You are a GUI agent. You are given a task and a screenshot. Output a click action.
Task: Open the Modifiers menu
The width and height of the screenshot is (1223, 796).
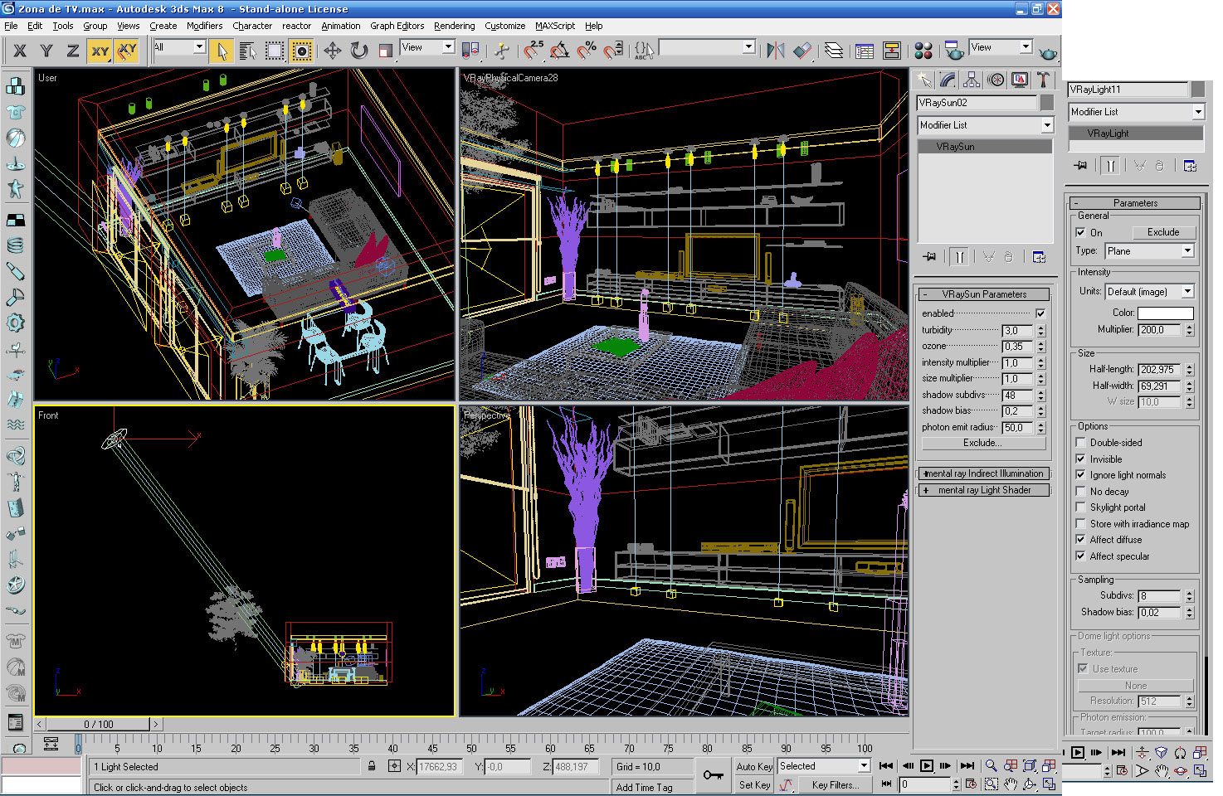click(204, 26)
